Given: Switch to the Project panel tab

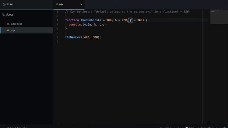Looking at the screenshot, I should click(x=26, y=4).
